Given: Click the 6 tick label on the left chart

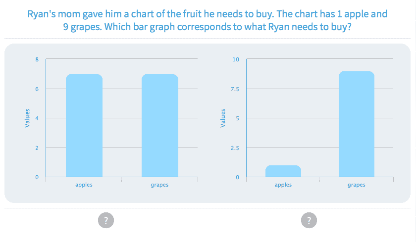Looking at the screenshot, I should [37, 89].
